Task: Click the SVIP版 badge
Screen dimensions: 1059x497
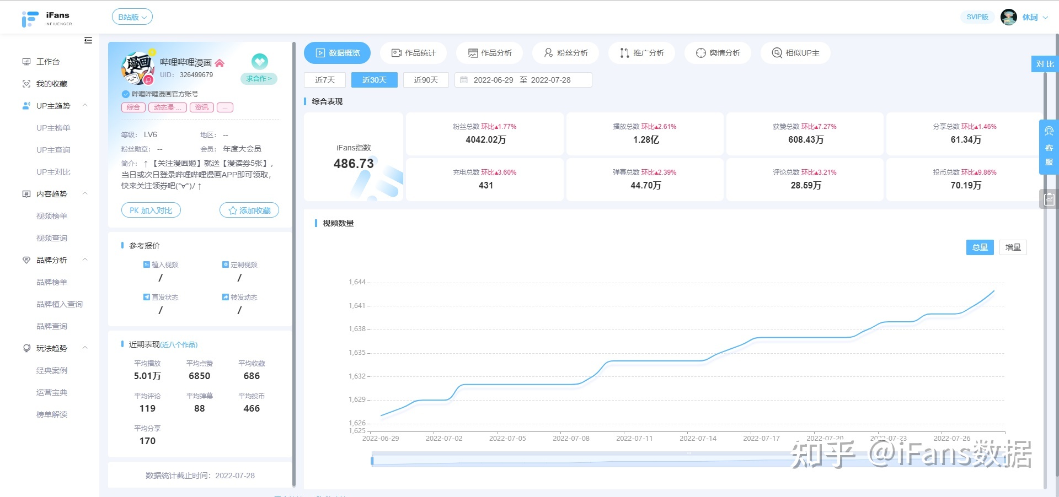Action: 977,17
